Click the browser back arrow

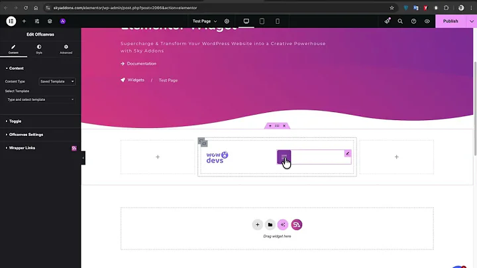(5, 7)
